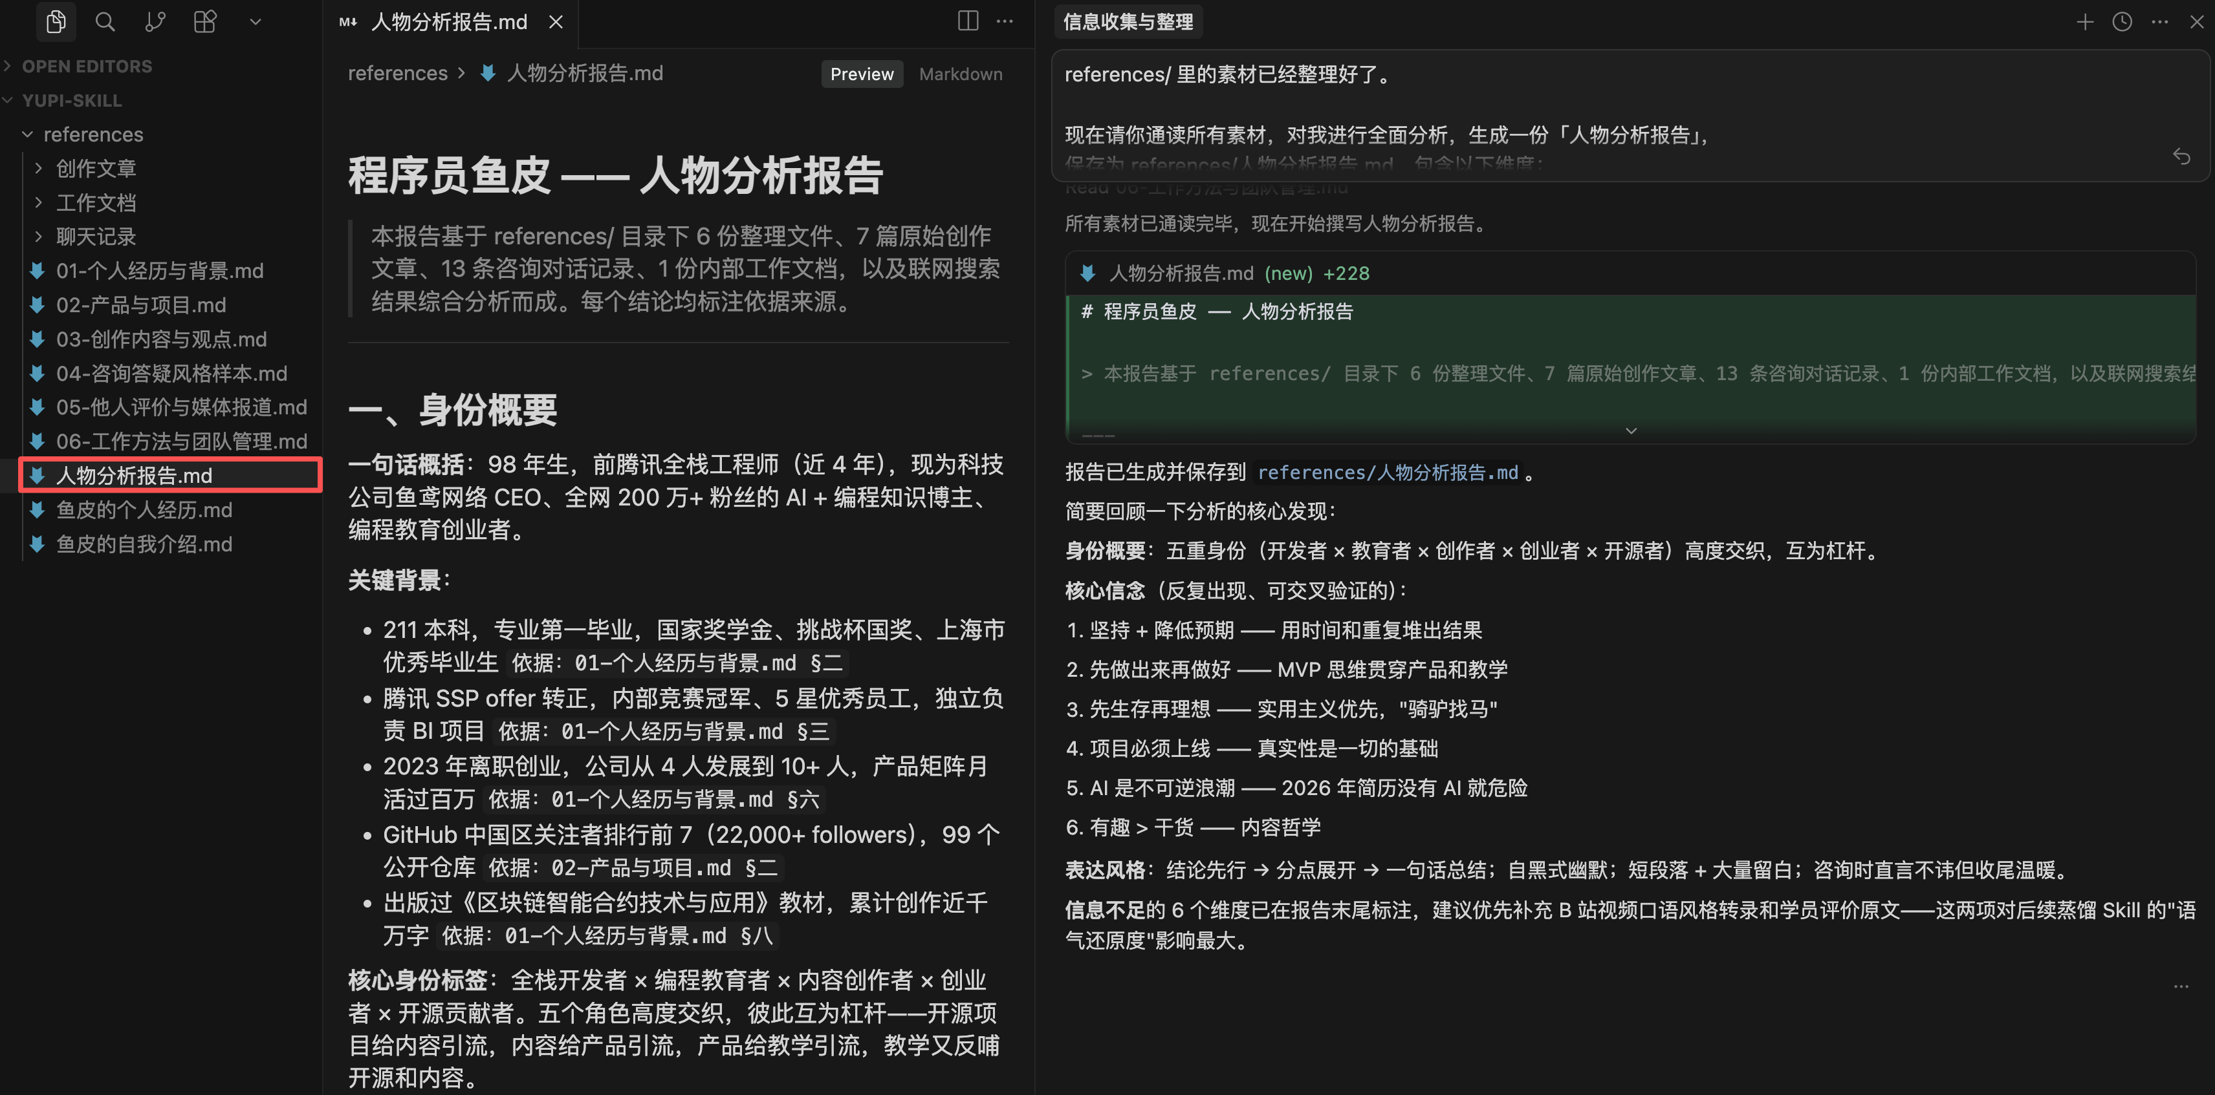Select the 信息收集与整理 chat tab
The width and height of the screenshot is (2215, 1095).
click(x=1128, y=21)
